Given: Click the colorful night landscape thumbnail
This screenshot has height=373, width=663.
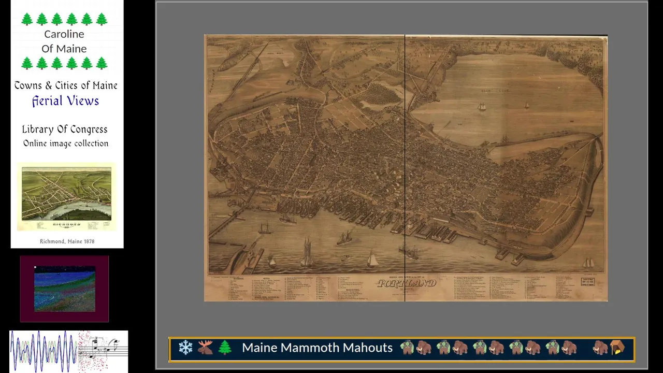Looking at the screenshot, I should click(65, 289).
